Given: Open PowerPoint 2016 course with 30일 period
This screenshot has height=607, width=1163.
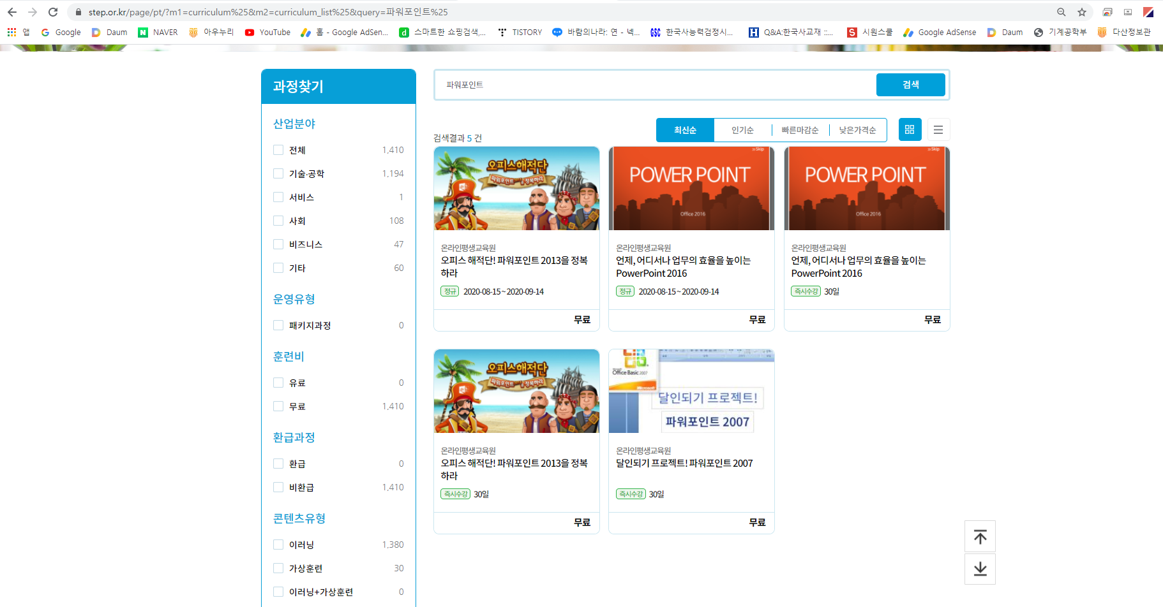Looking at the screenshot, I should pyautogui.click(x=859, y=267).
